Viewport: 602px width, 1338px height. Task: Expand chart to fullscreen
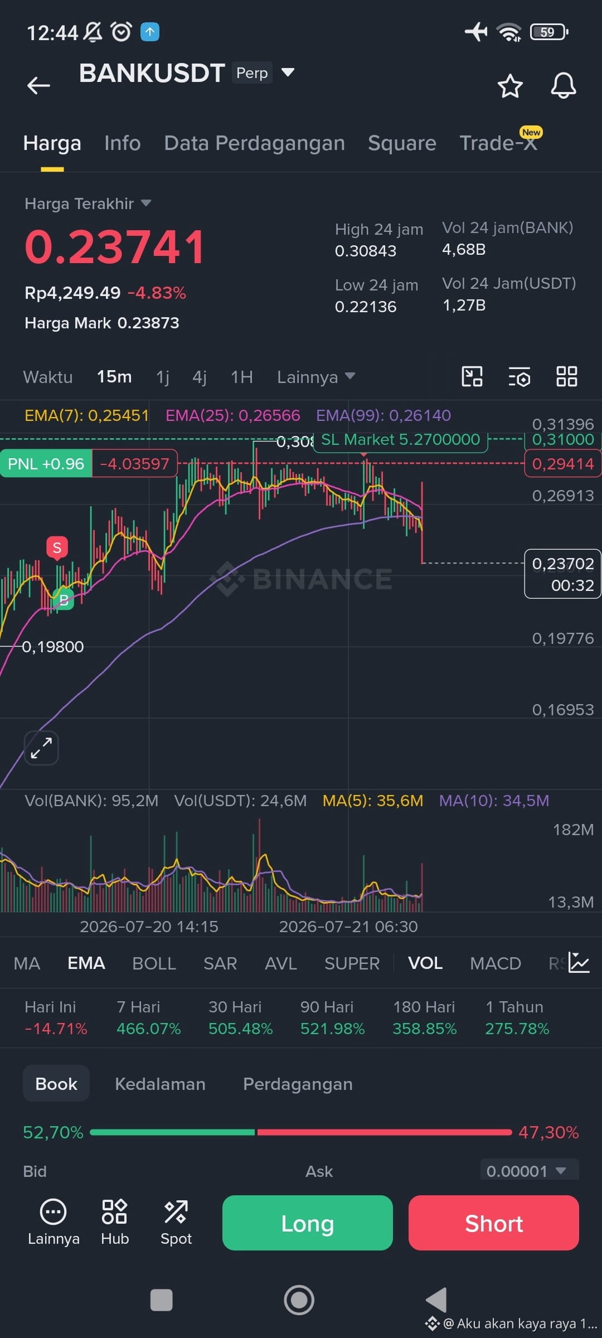click(x=41, y=748)
